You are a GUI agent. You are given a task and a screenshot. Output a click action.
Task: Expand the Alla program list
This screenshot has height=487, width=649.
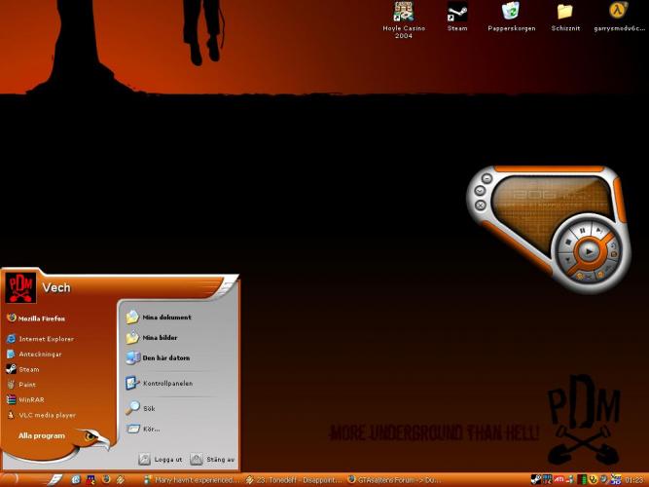coord(42,435)
